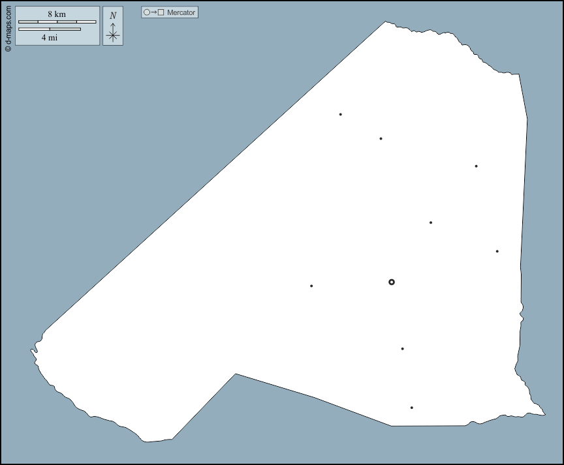
Task: Click the circle symbol in the Mercator legend
Action: (x=147, y=12)
